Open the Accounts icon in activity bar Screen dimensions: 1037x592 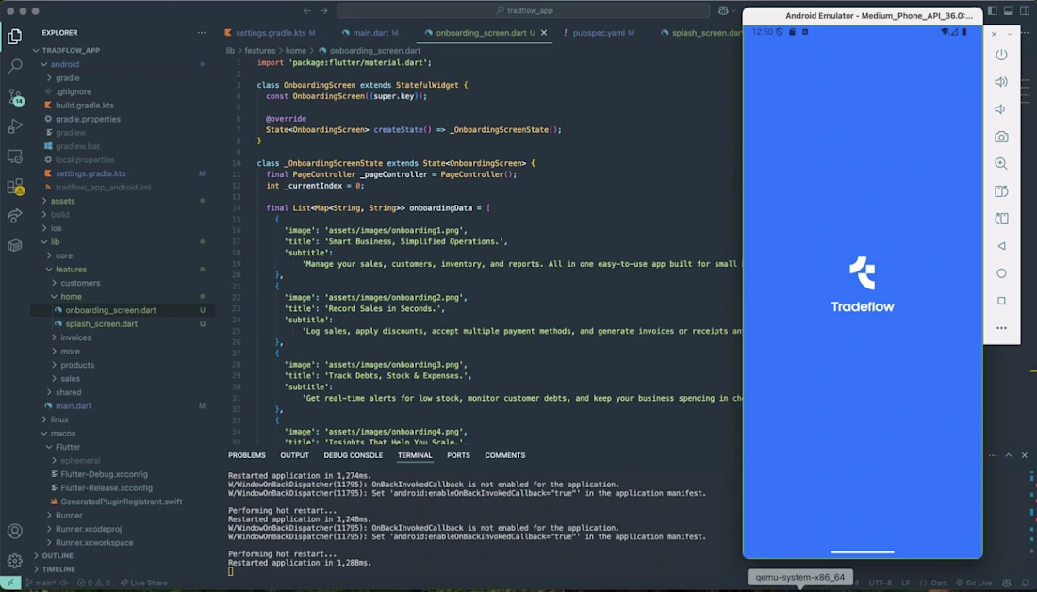[x=14, y=531]
